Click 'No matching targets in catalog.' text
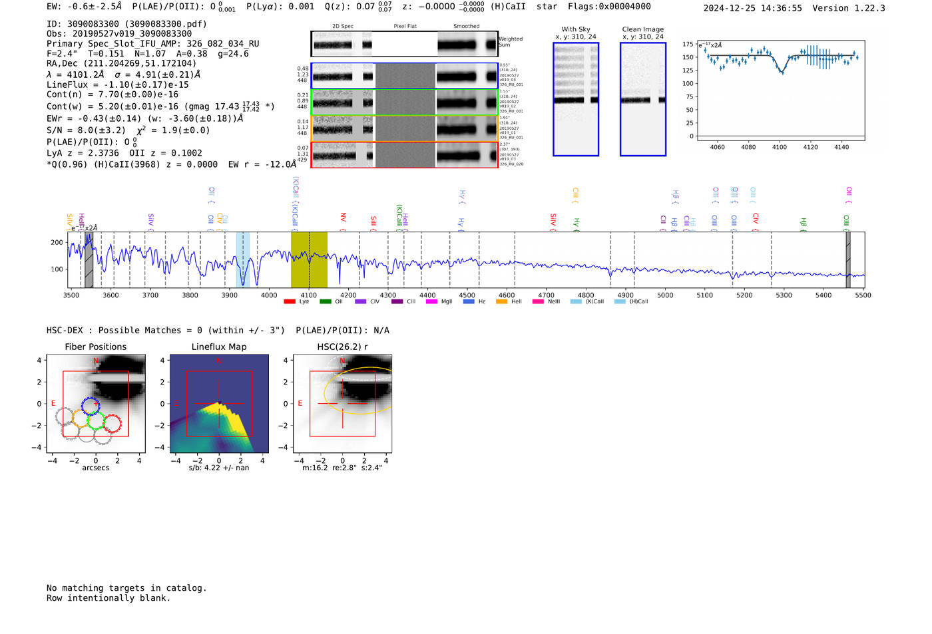The image size is (932, 634). point(126,588)
